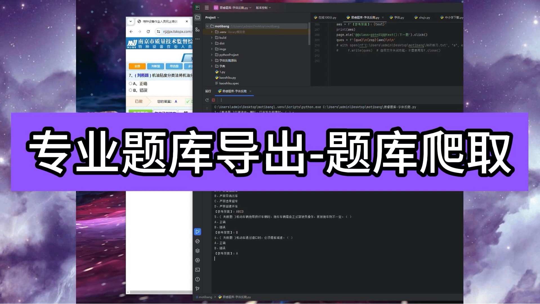Open kaoshiku.spec in the project tree
Image resolution: width=540 pixels, height=304 pixels.
click(227, 83)
